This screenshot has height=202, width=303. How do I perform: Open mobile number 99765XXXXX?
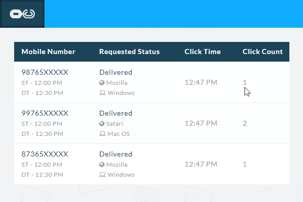[x=44, y=113]
